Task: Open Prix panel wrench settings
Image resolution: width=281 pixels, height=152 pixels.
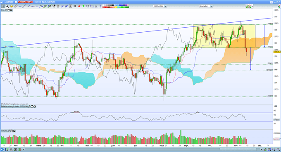Action: pyautogui.click(x=6, y=10)
